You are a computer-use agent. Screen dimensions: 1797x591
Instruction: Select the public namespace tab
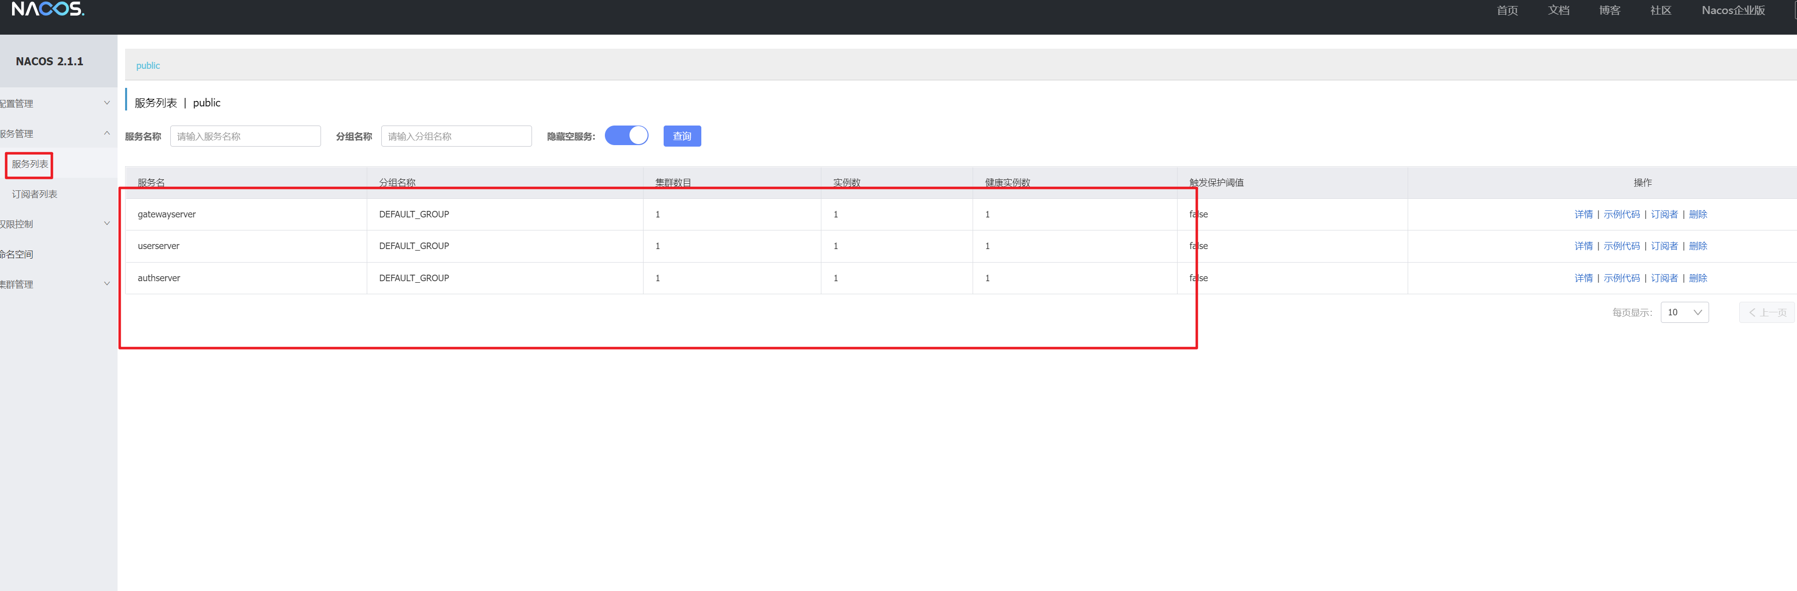[x=148, y=65]
